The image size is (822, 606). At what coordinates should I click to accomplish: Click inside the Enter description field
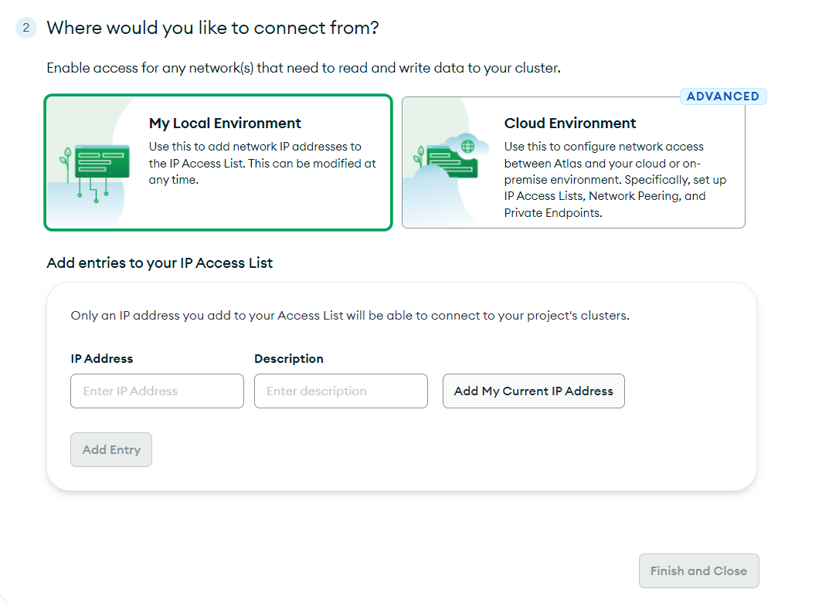coord(341,391)
